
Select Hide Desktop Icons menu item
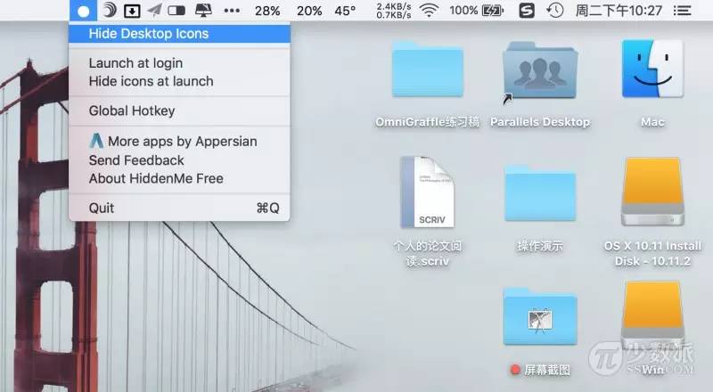tap(149, 34)
